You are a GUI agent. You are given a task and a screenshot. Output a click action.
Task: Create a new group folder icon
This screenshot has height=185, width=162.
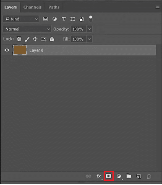129,176
